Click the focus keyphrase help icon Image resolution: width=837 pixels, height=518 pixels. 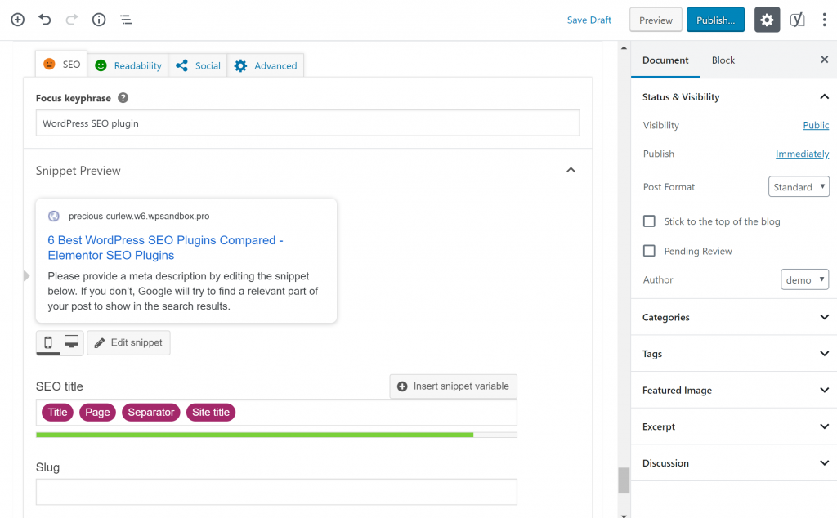click(123, 98)
